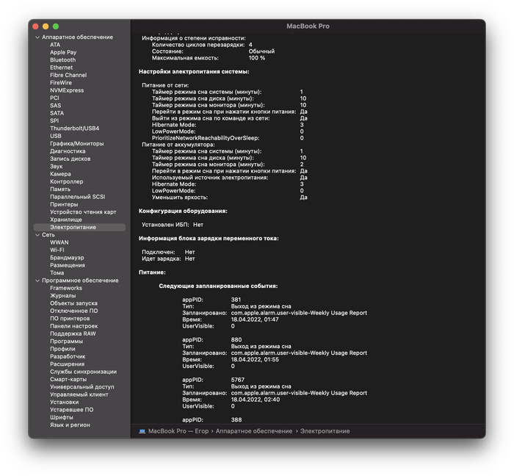
Task: Select Профили in the sidebar
Action: click(62, 349)
